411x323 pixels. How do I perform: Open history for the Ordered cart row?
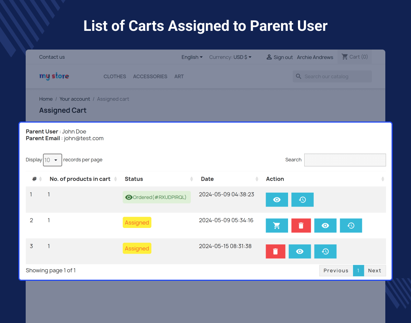click(x=302, y=200)
